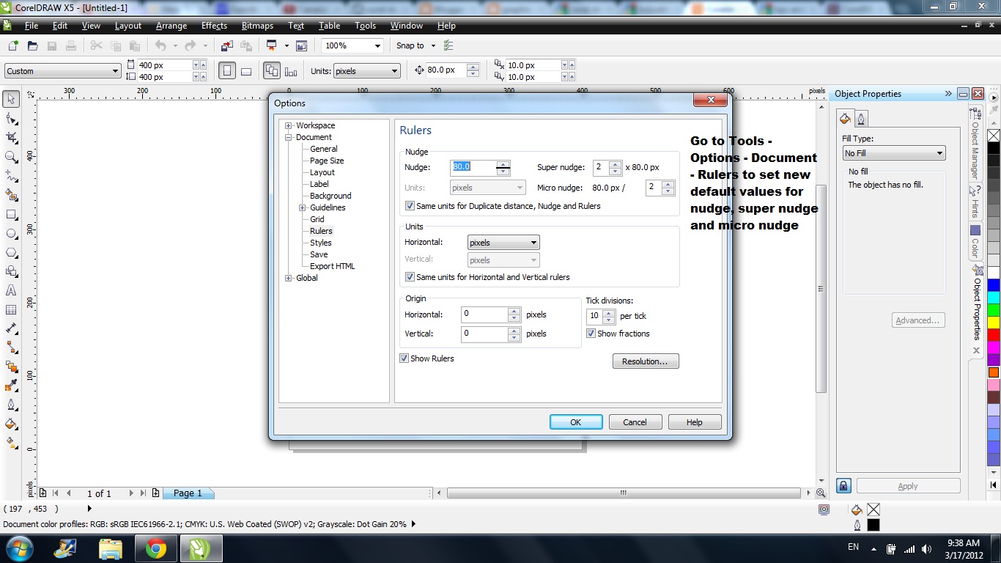Activate the Zoom tool
Screen dimensions: 1001x563
(10, 155)
